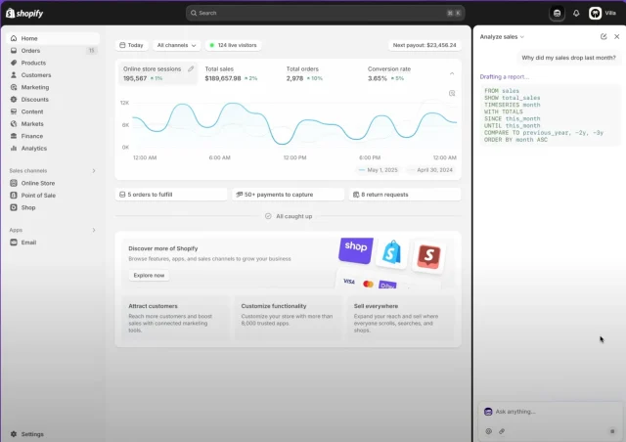Viewport: 626px width, 442px height.
Task: Open the Sidekick assistant icon in top bar
Action: (x=557, y=13)
